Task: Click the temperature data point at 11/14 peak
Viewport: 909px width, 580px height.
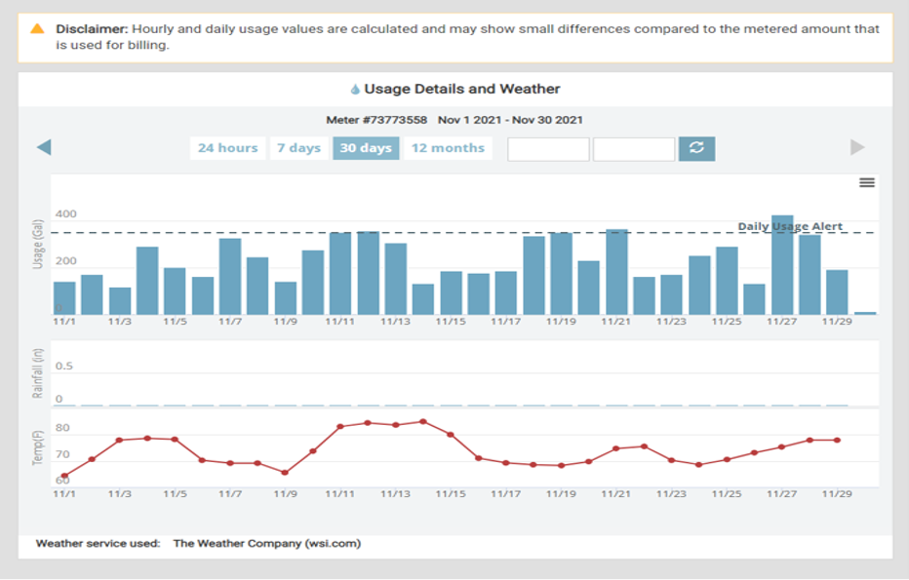Action: tap(423, 422)
